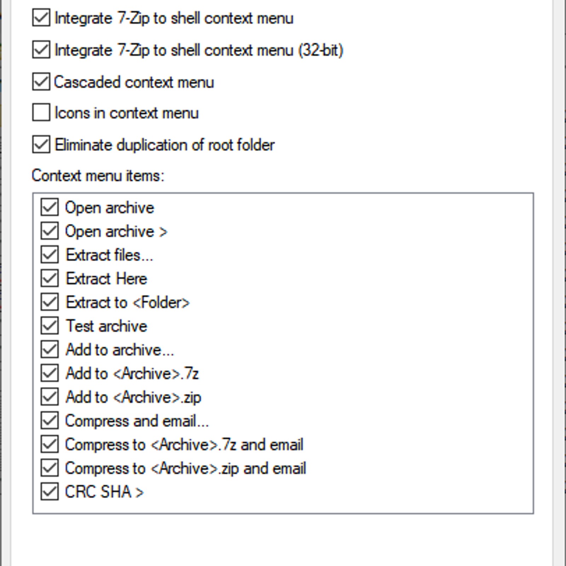Disable Compress and email... item

(x=50, y=421)
